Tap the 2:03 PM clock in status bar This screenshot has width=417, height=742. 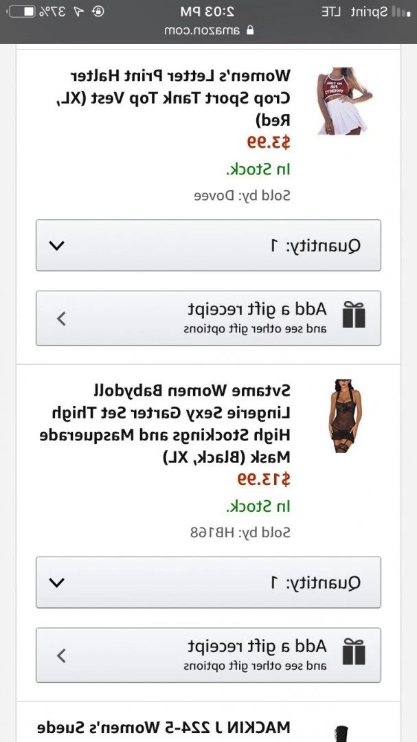(207, 12)
